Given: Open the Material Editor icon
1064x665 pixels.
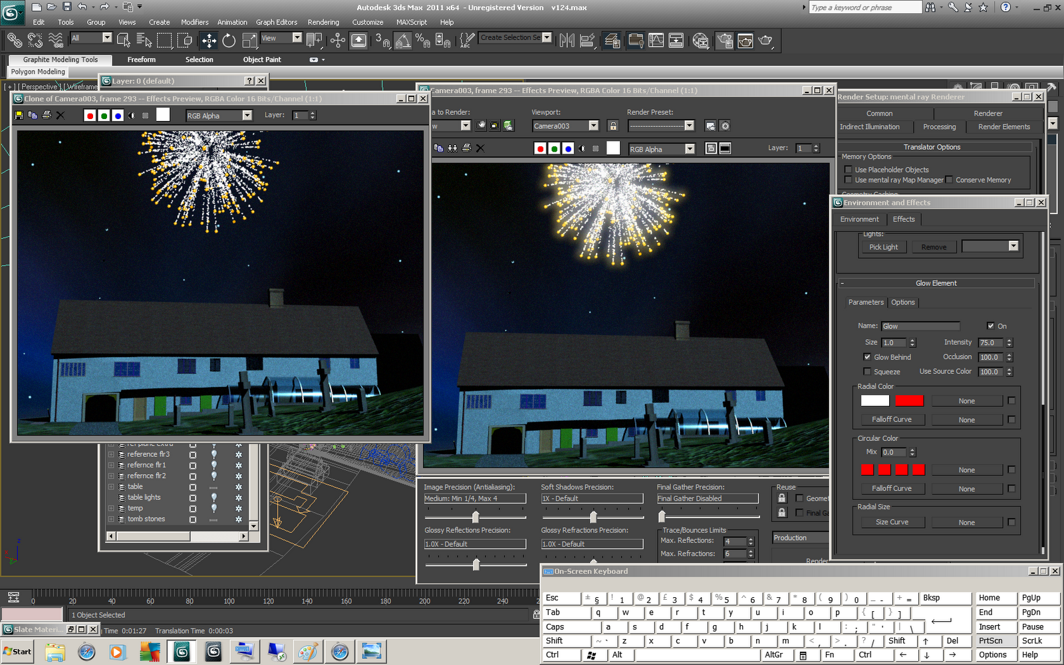Looking at the screenshot, I should click(700, 41).
